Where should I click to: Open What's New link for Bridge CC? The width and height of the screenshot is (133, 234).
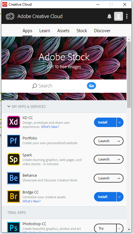pyautogui.click(x=32, y=201)
